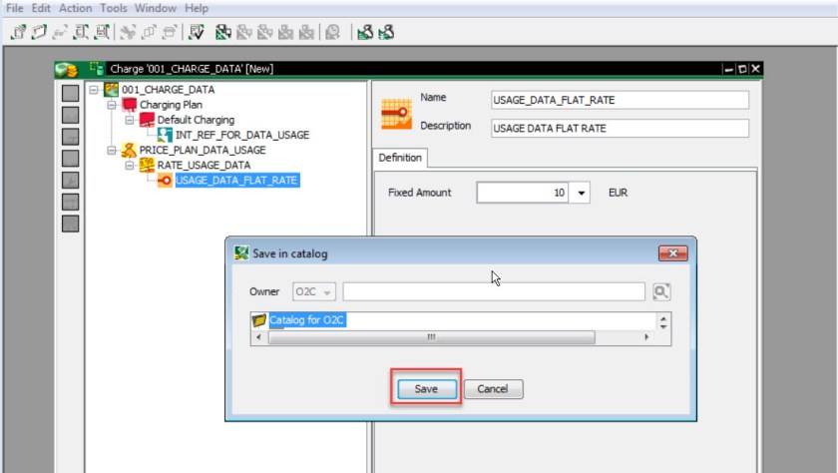This screenshot has height=473, width=838.
Task: Collapse the PRICE_PLAN_DATA_USAGE tree node
Action: (111, 151)
